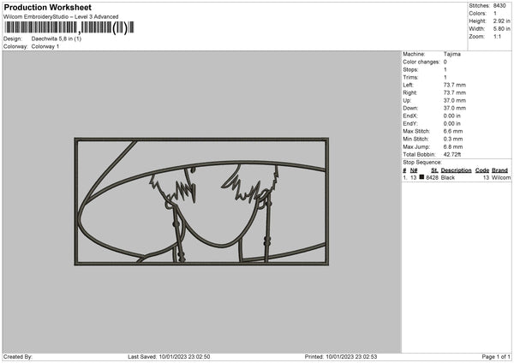Click Max Jump value '6.8 mm'
This screenshot has width=514, height=363.
pyautogui.click(x=453, y=147)
